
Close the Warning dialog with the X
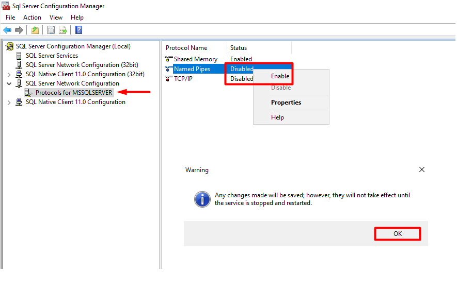[x=422, y=169]
